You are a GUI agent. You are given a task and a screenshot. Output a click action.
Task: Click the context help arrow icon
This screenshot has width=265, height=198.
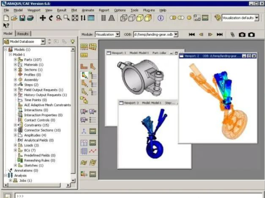6,26
